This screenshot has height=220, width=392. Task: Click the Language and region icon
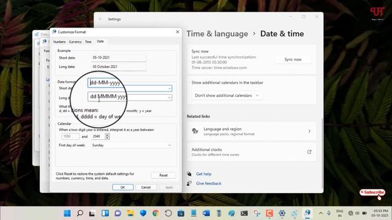(x=195, y=131)
